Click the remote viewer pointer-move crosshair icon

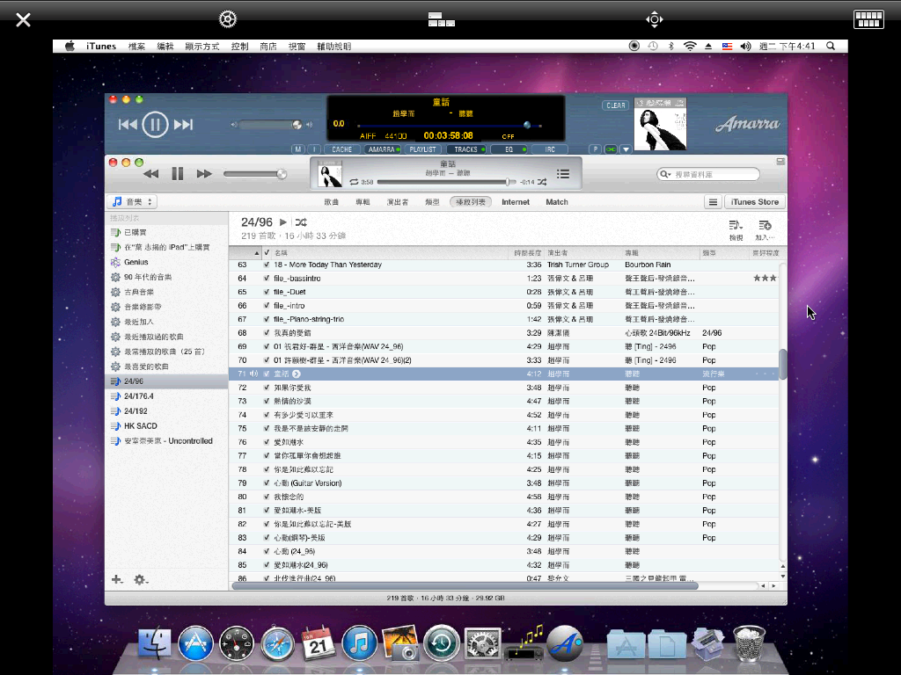click(x=654, y=20)
